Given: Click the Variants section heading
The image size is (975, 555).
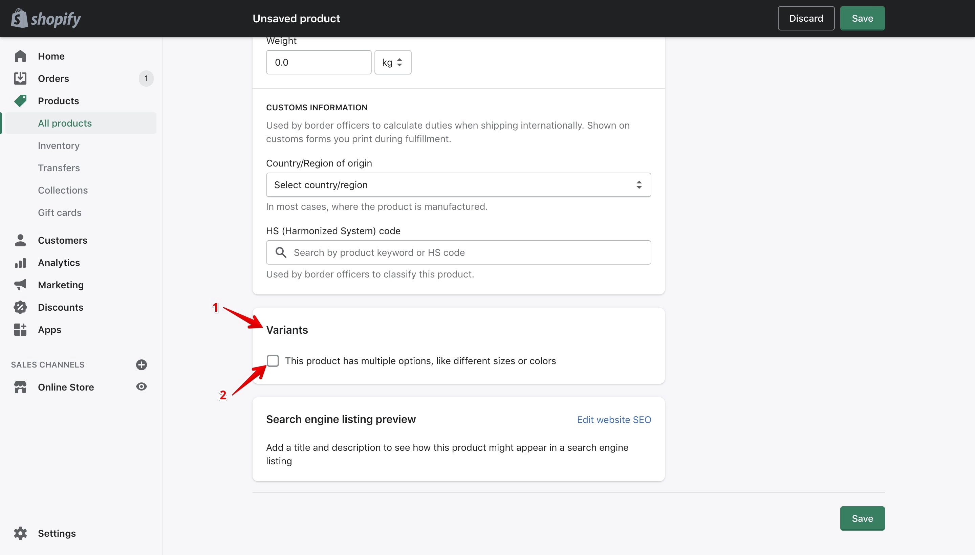Looking at the screenshot, I should (x=287, y=330).
